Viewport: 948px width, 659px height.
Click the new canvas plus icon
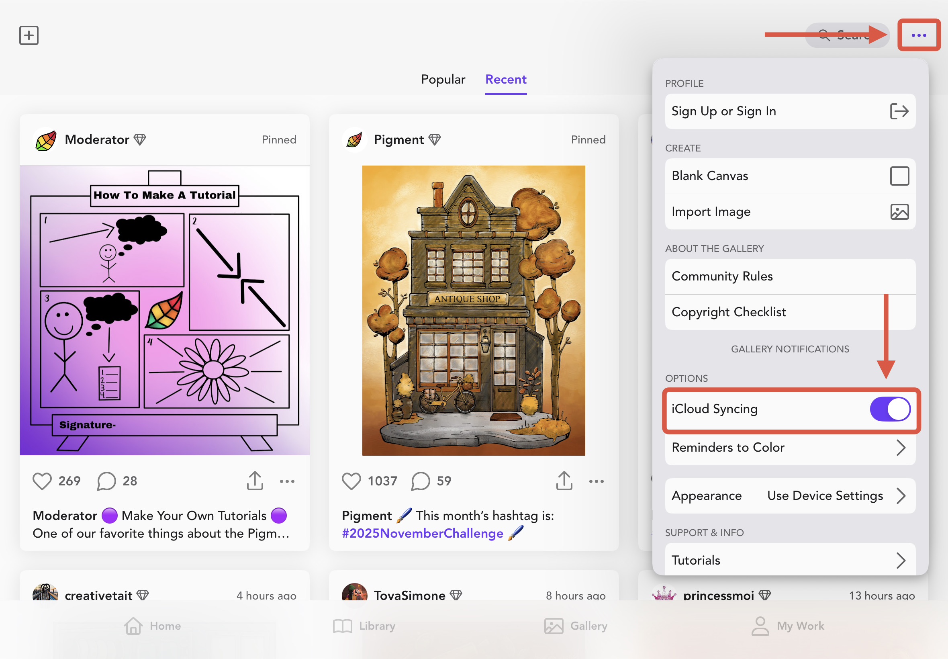click(29, 35)
